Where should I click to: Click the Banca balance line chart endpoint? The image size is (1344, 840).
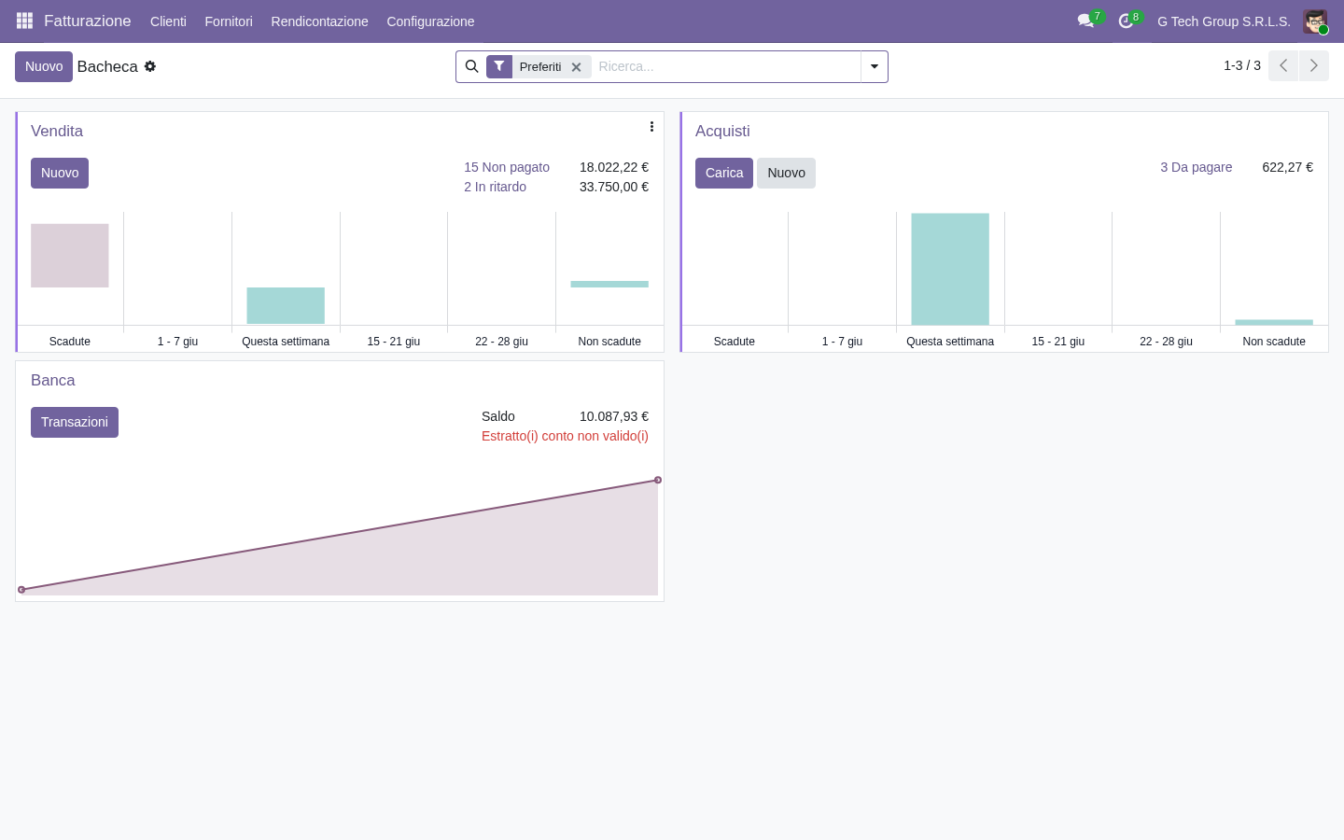658,480
